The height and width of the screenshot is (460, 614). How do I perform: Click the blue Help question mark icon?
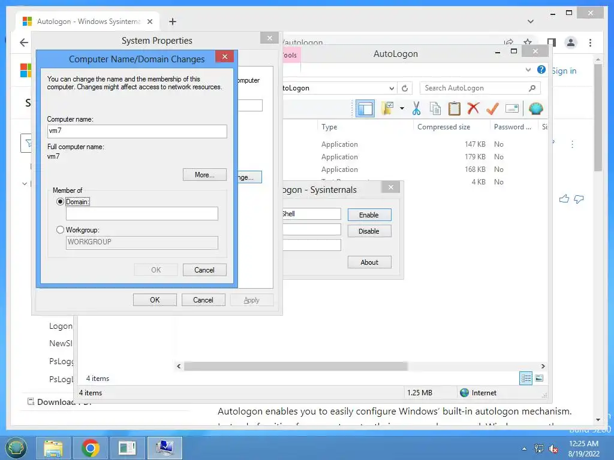click(x=541, y=69)
